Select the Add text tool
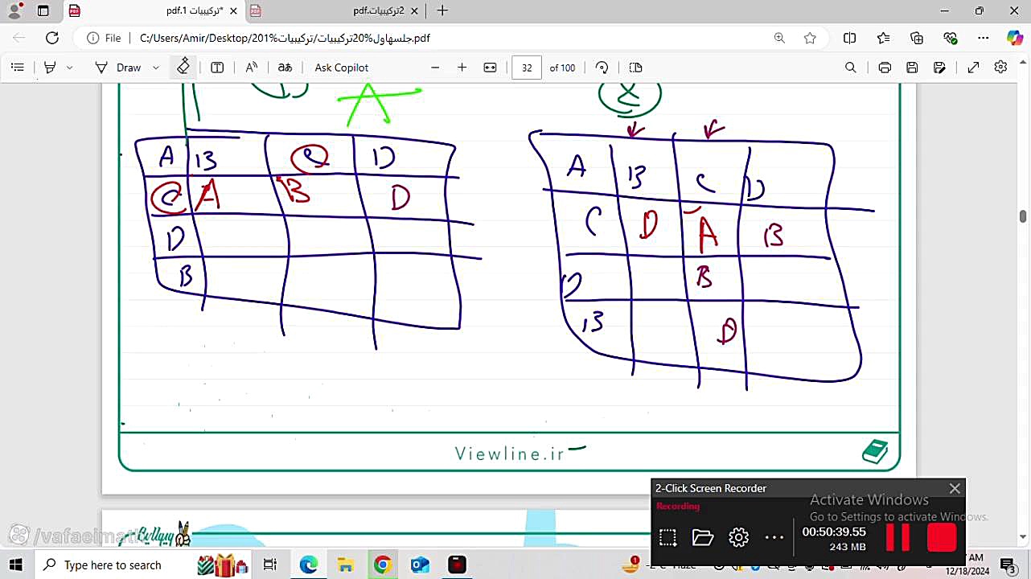The image size is (1031, 579). pos(217,68)
